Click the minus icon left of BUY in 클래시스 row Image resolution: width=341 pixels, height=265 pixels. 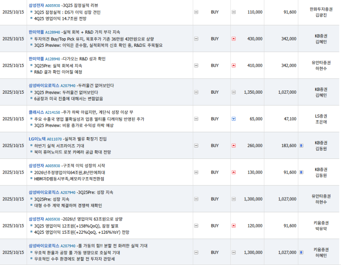point(196,118)
